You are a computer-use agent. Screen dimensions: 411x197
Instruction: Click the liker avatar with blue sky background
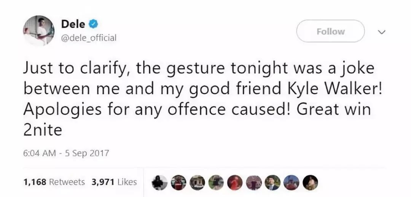click(291, 183)
